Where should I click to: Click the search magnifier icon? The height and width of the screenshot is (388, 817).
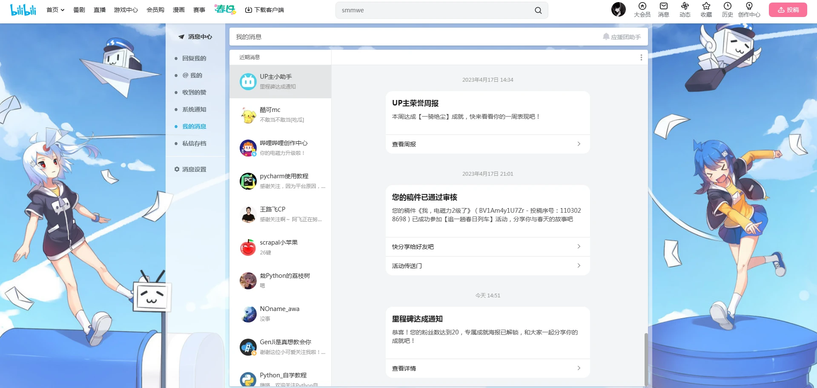538,10
